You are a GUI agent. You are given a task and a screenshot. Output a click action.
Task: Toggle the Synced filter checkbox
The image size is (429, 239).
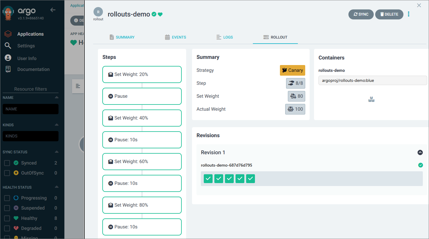[x=7, y=163]
